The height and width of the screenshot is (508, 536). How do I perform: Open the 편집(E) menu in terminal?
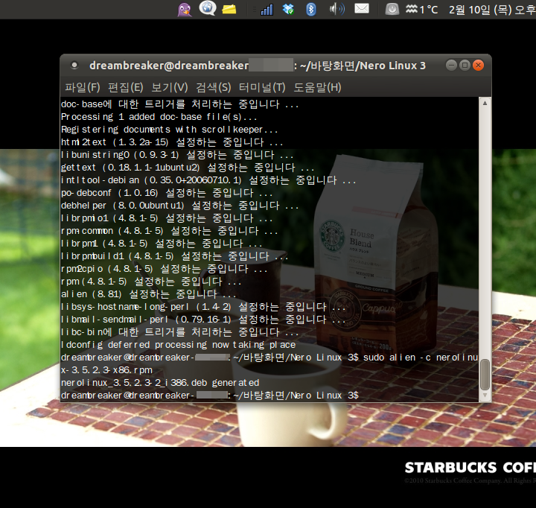click(x=126, y=88)
